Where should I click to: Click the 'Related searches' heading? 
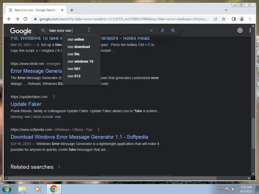click(x=32, y=167)
